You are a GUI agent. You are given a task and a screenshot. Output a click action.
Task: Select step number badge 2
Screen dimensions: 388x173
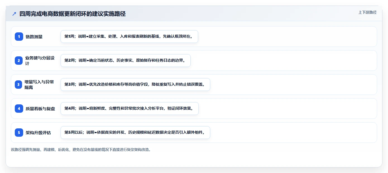pyautogui.click(x=19, y=61)
